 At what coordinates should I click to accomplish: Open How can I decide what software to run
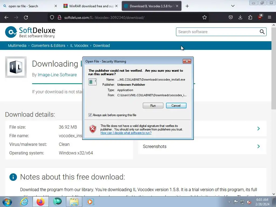(x=126, y=133)
